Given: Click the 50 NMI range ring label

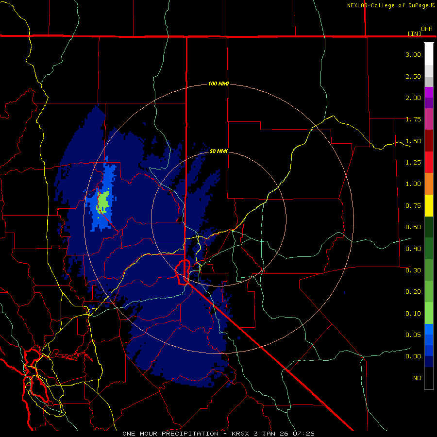Looking at the screenshot, I should click(218, 151).
